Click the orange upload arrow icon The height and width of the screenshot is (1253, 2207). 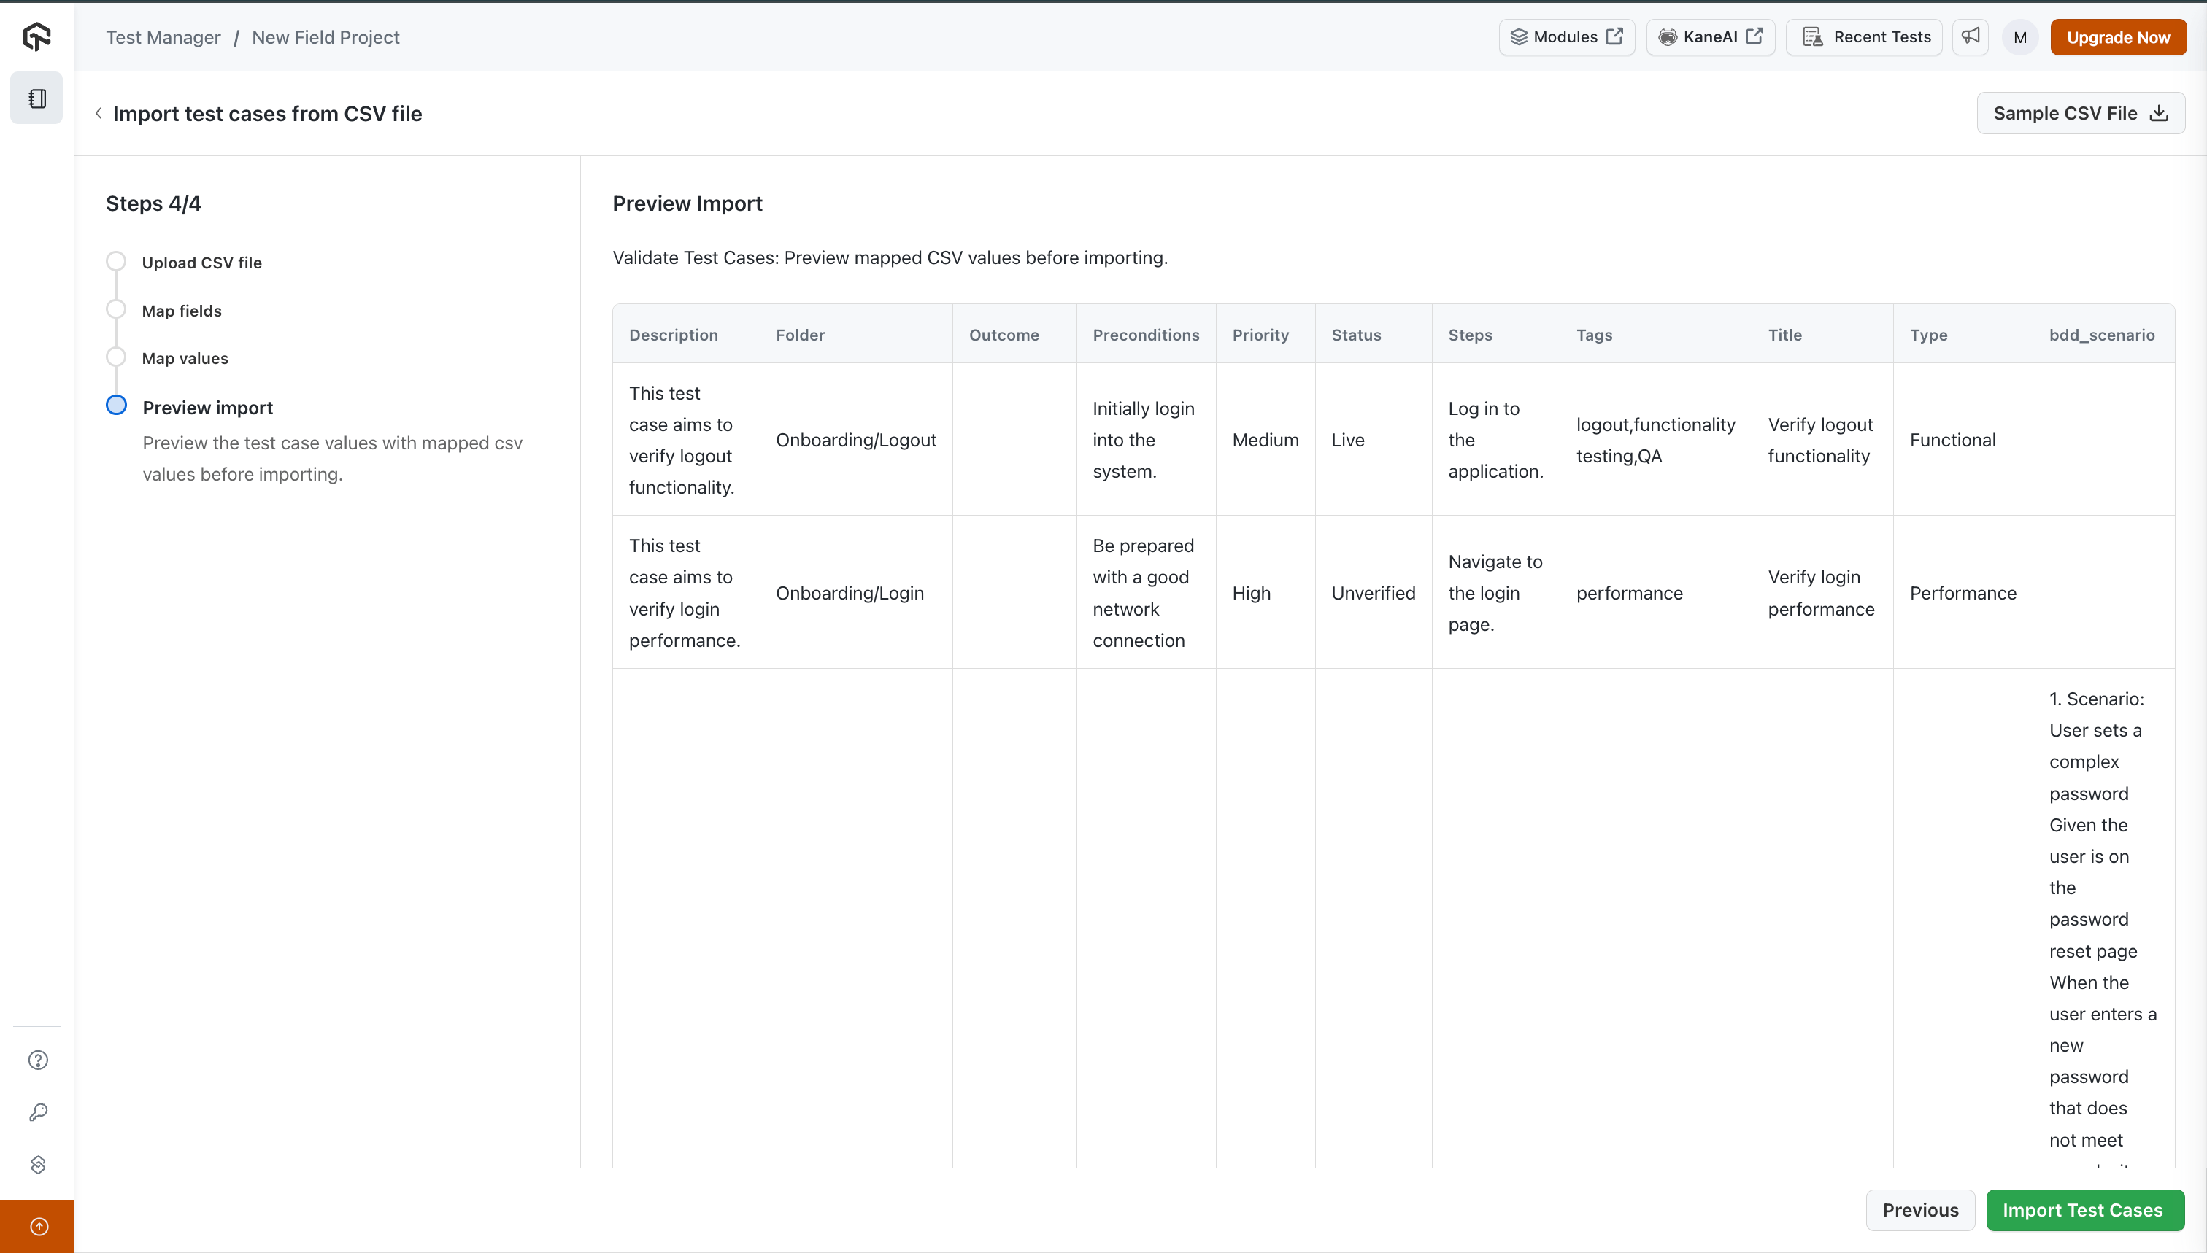(x=38, y=1226)
